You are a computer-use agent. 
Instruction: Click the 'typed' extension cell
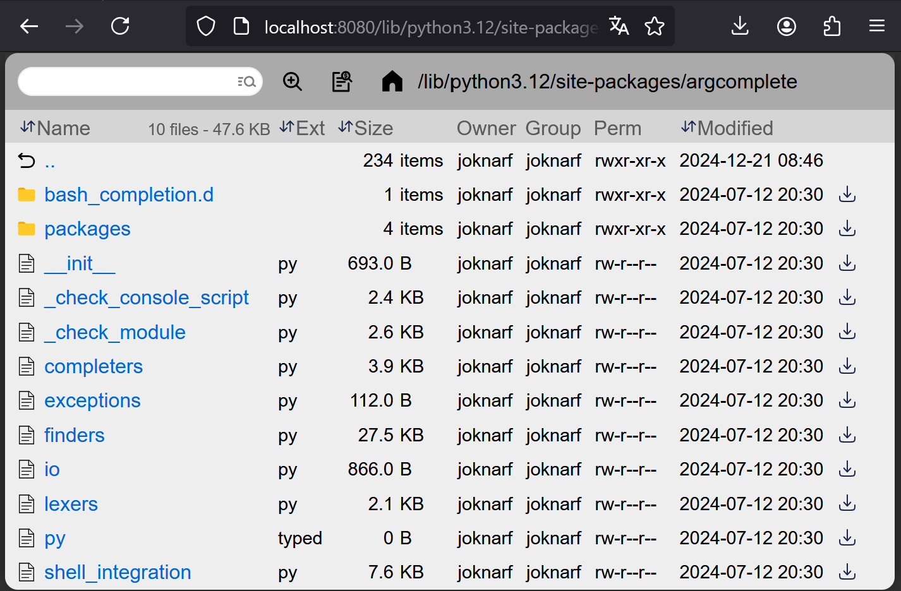[300, 538]
